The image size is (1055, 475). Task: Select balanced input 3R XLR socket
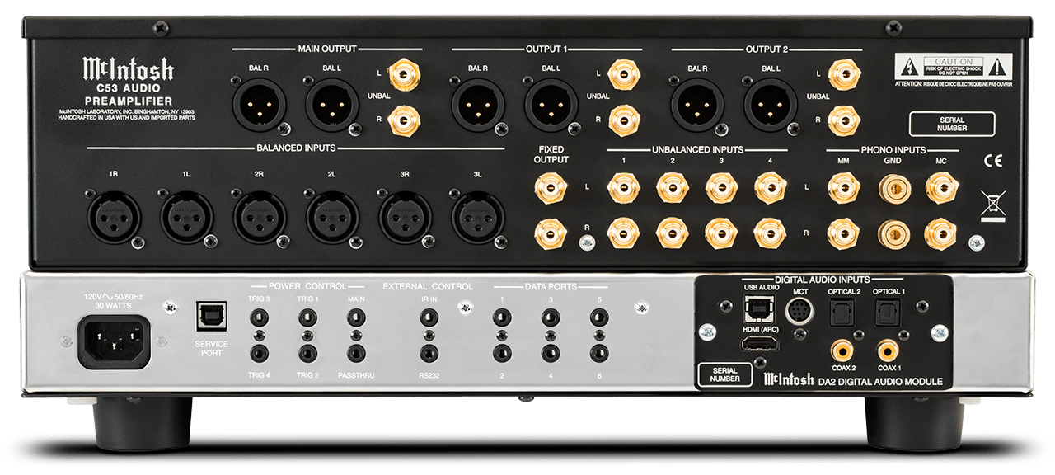point(404,218)
